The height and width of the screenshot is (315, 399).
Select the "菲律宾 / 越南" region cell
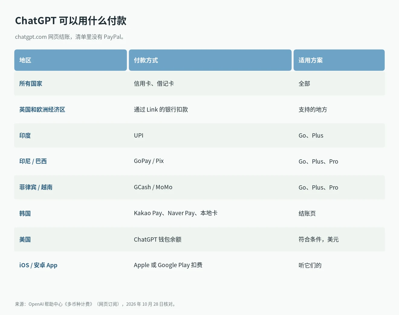pos(36,187)
